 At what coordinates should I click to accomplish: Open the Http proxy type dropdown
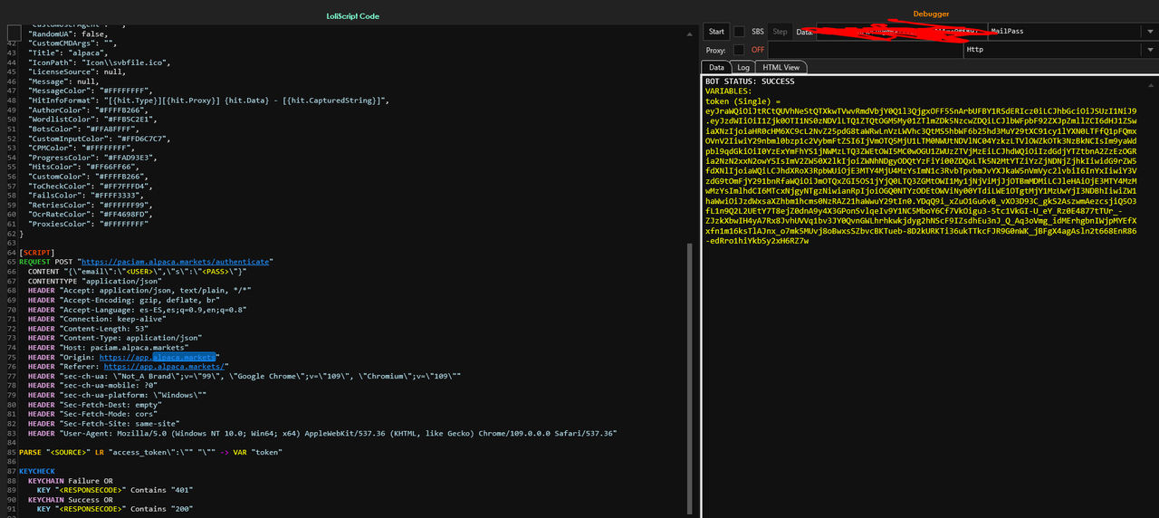[1060, 50]
